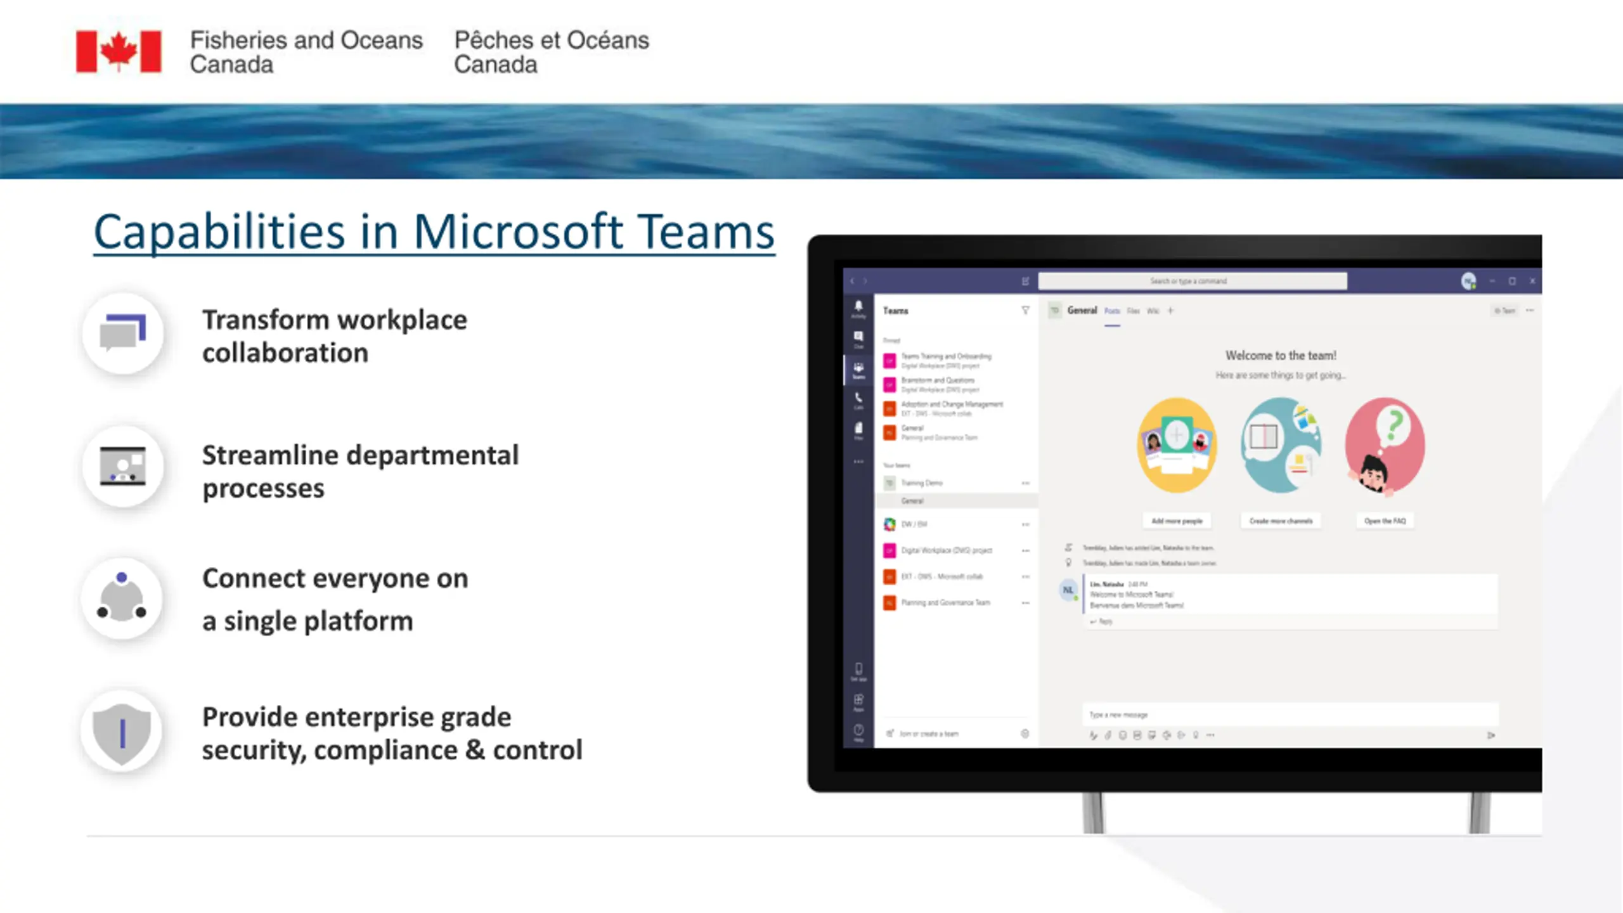Open the Chat icon in Teams sidebar

858,339
